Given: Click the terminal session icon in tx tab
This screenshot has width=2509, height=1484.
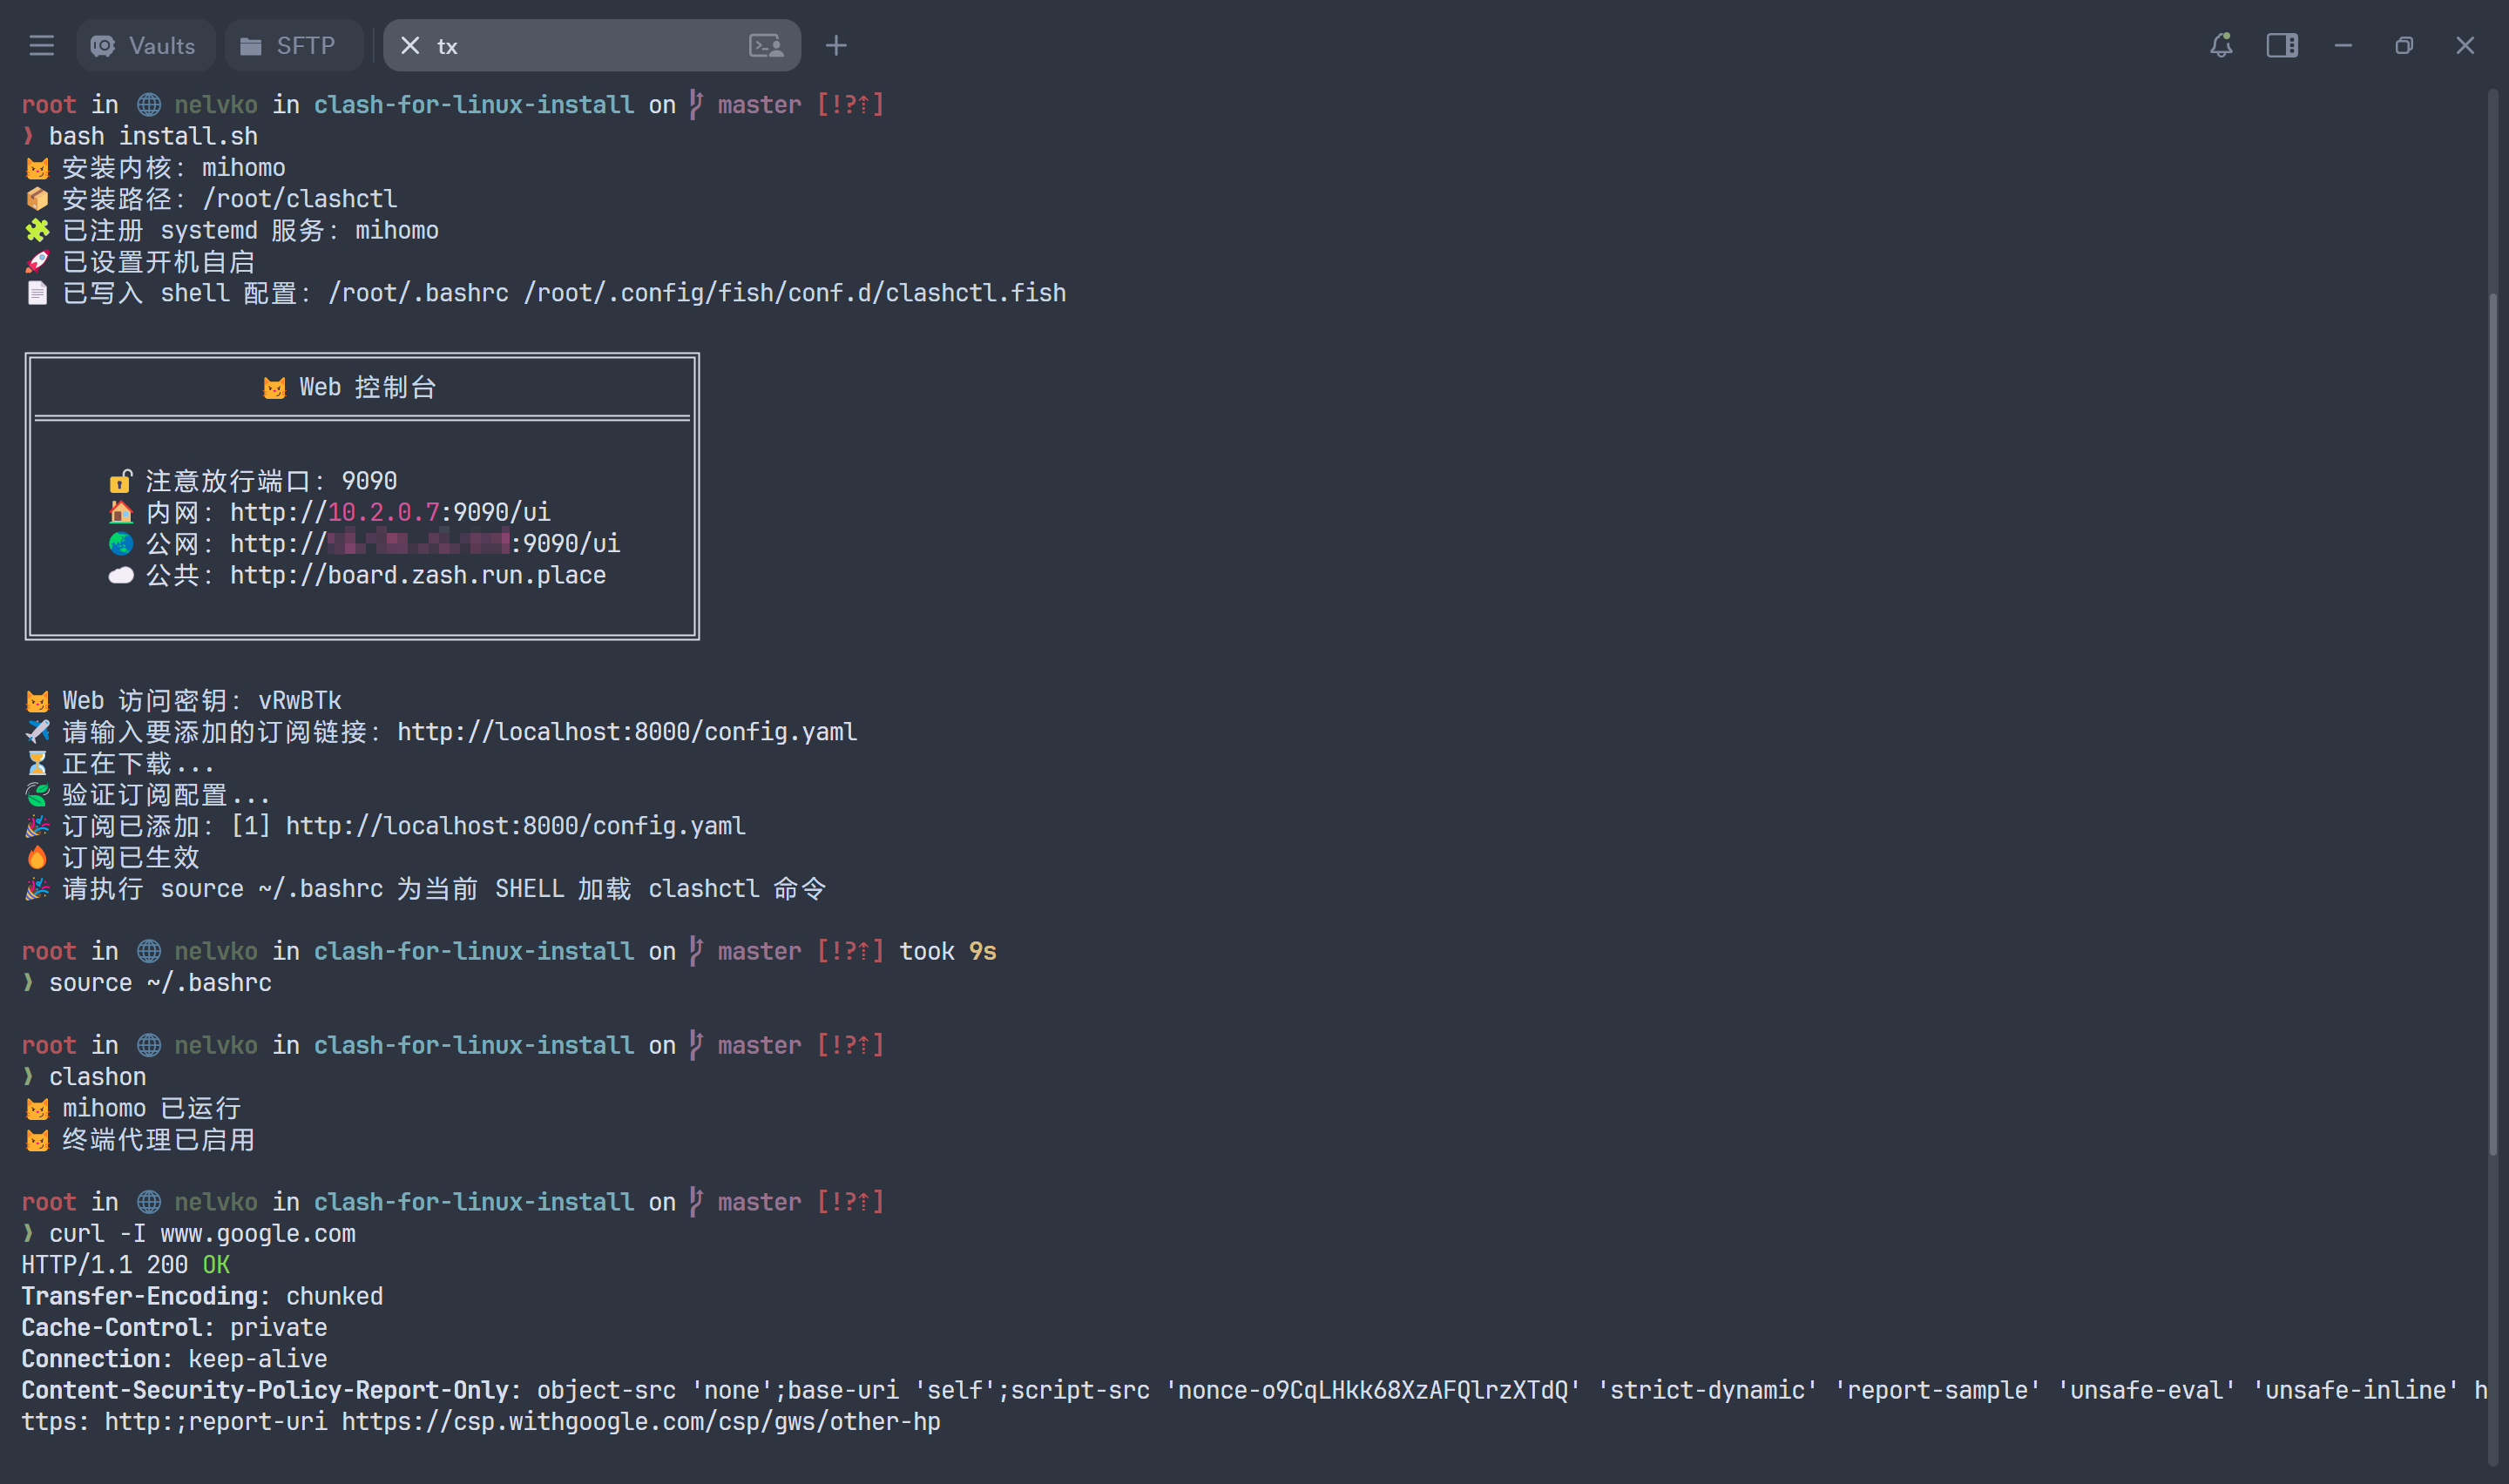Looking at the screenshot, I should point(766,46).
